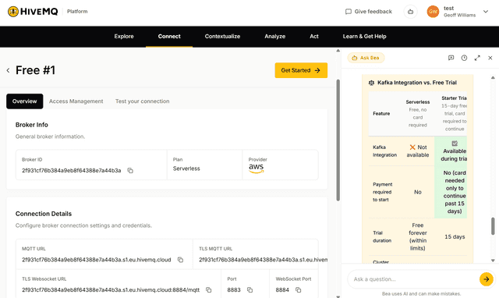The width and height of the screenshot is (499, 298).
Task: Click the Get Started button
Action: tap(301, 70)
